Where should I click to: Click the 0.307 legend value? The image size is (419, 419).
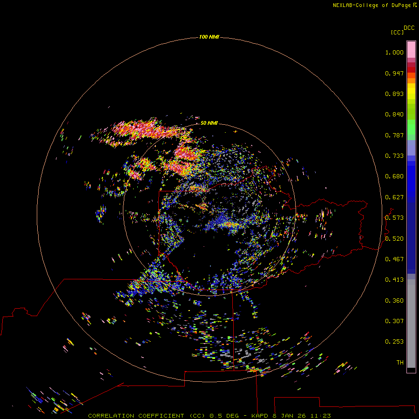point(394,321)
